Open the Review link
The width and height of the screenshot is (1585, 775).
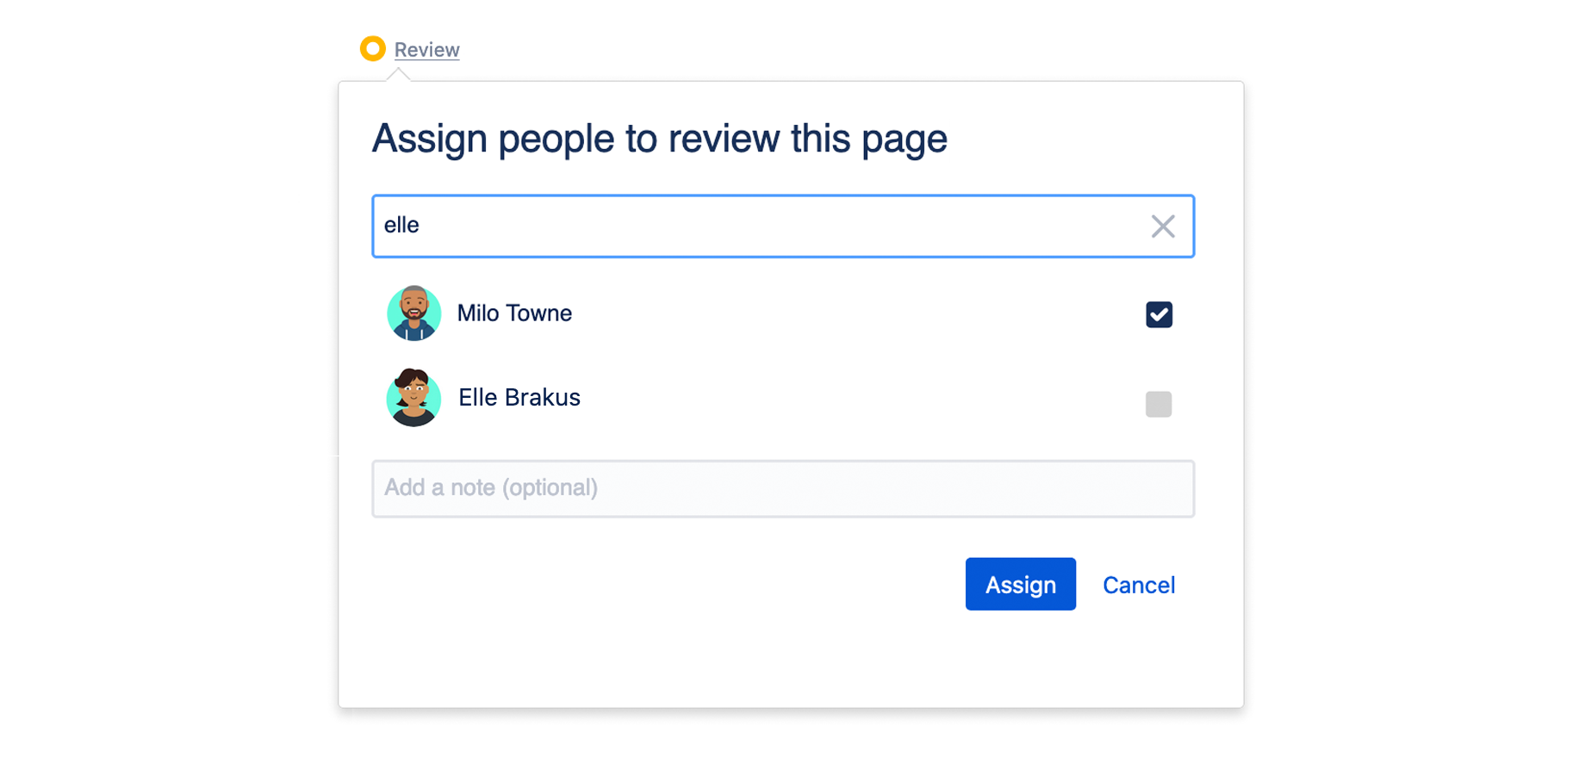tap(426, 50)
